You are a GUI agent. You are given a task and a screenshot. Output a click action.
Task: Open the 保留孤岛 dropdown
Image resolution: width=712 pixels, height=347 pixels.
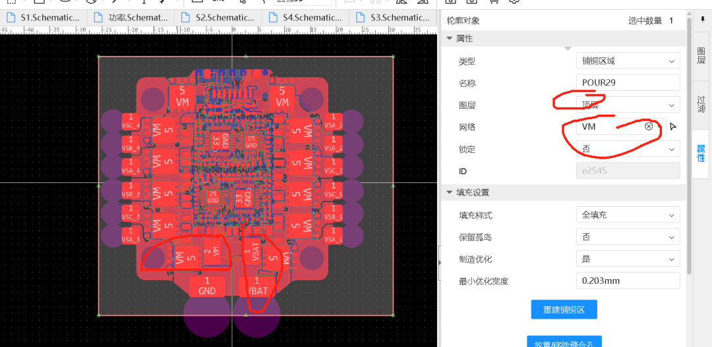tap(627, 237)
